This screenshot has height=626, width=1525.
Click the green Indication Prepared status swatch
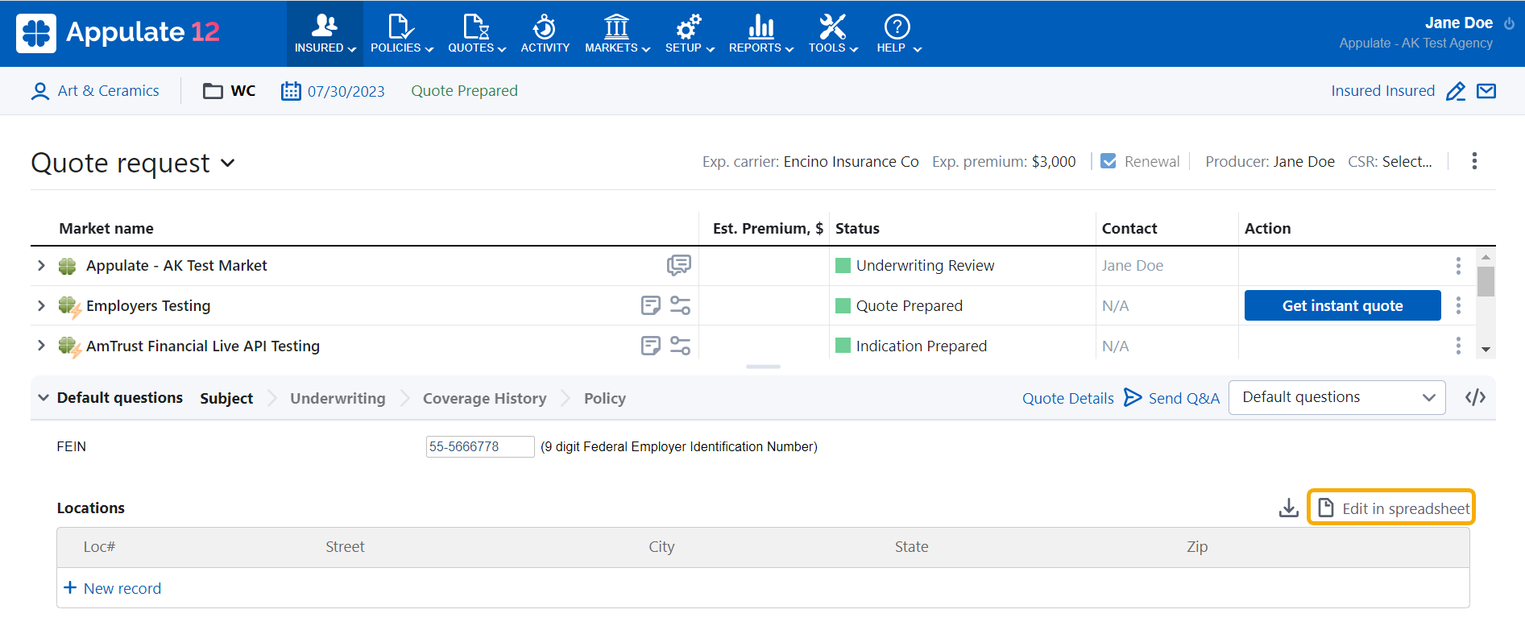(x=843, y=346)
